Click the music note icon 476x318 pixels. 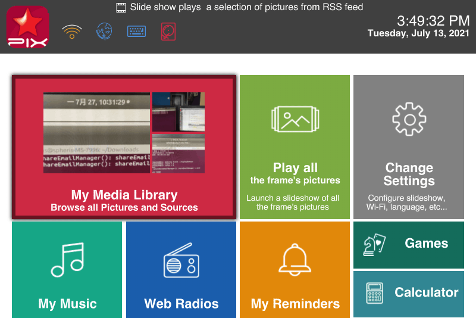tap(67, 260)
